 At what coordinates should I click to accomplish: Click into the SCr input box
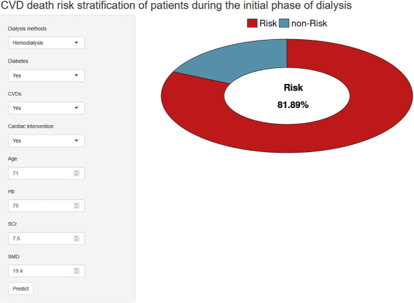pos(46,239)
